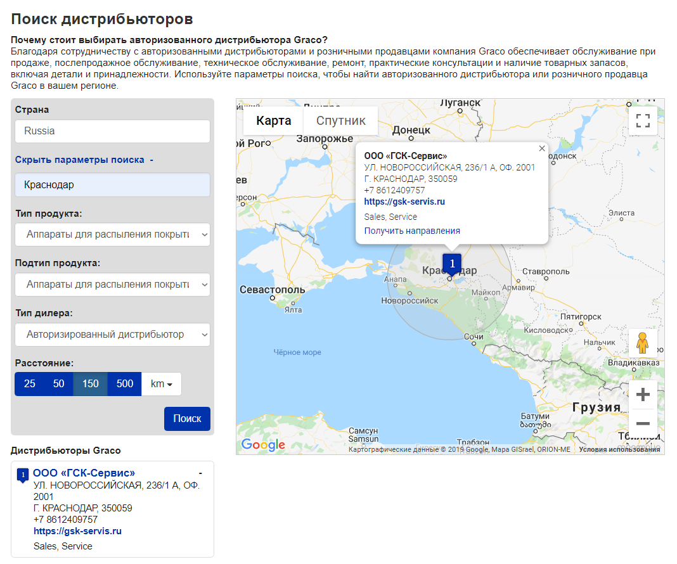Viewport: 677px width, 564px height.
Task: Open the km distance unit dropdown
Action: (162, 383)
